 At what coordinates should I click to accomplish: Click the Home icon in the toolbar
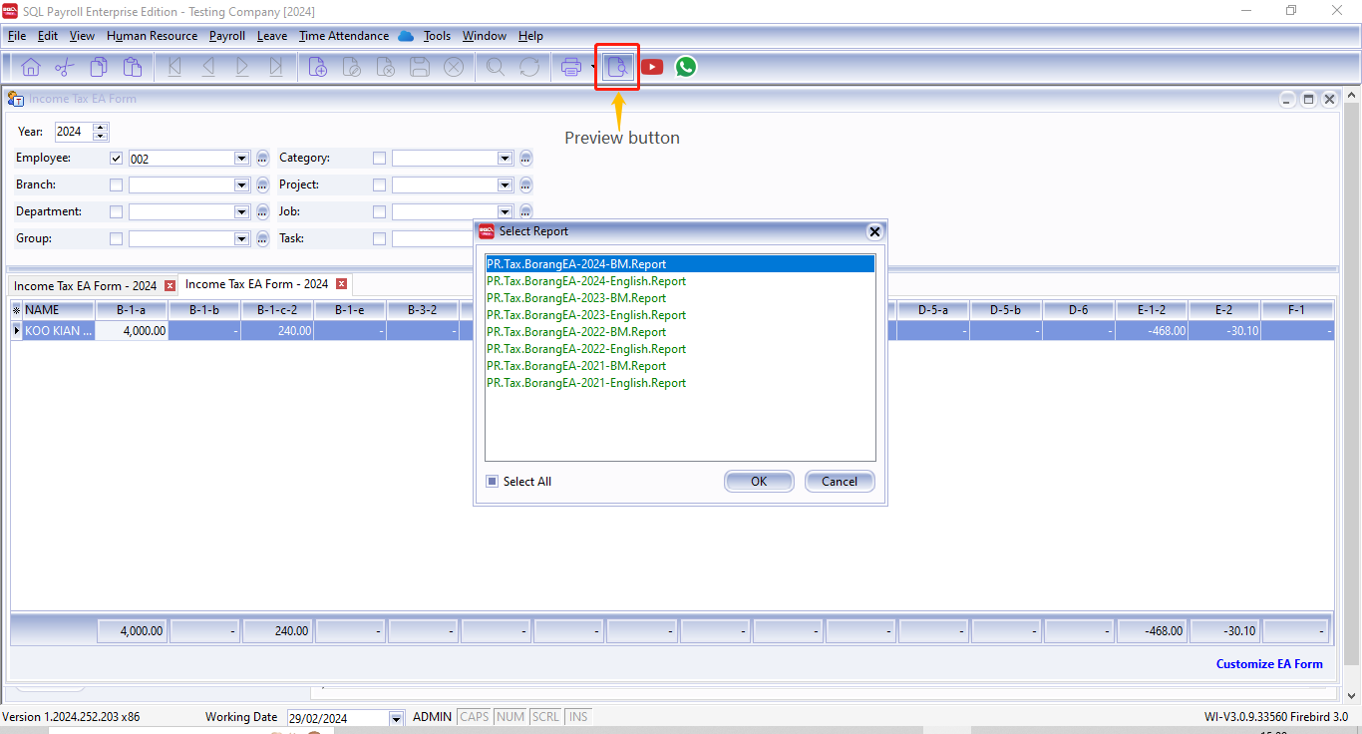31,67
